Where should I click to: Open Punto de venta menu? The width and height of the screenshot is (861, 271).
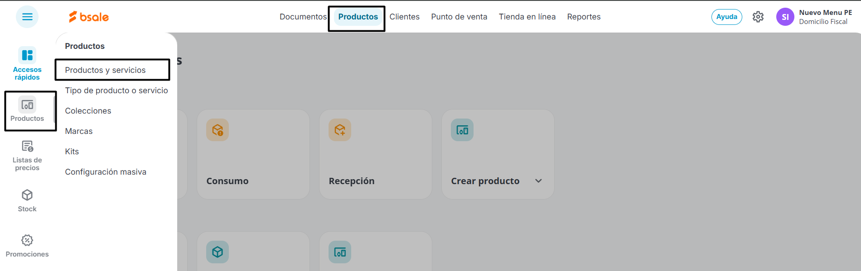click(x=459, y=17)
